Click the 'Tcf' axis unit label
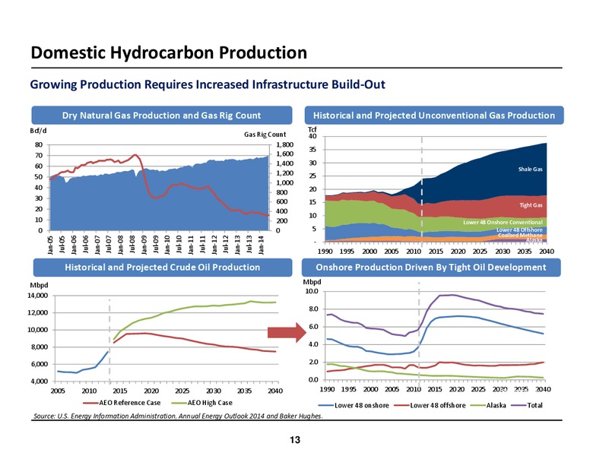590x456 pixels. 312,129
